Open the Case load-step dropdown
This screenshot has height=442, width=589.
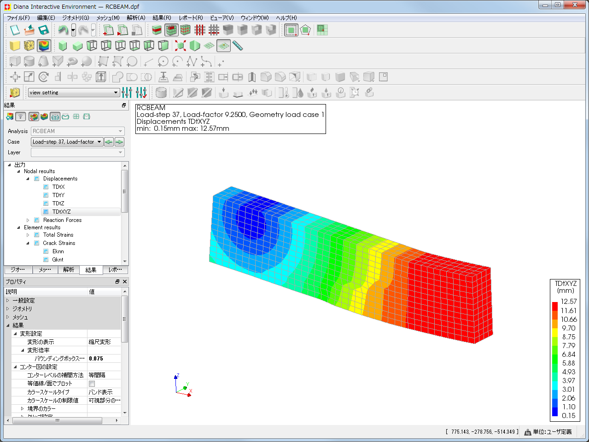tap(67, 142)
